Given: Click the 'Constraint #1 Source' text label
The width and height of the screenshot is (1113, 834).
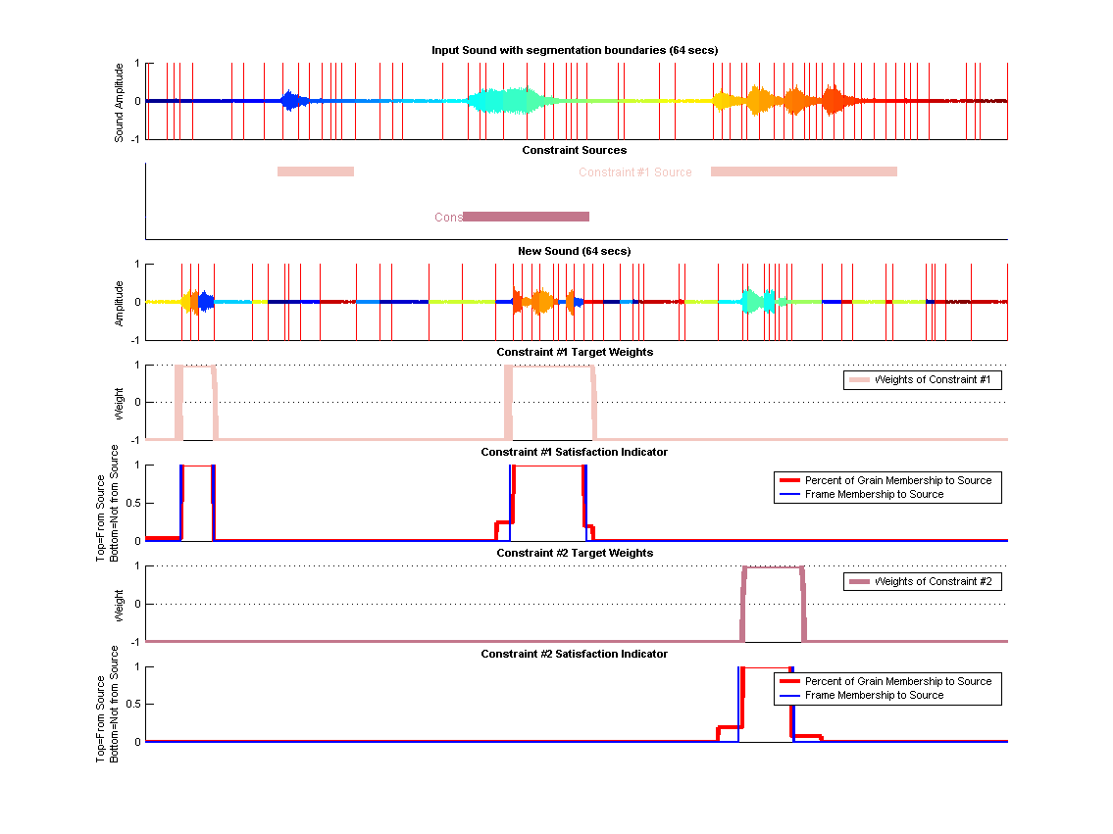Looking at the screenshot, I should (x=634, y=172).
